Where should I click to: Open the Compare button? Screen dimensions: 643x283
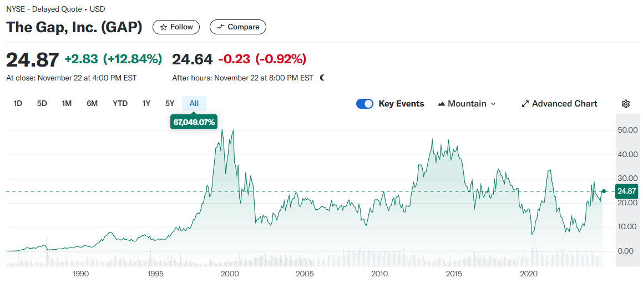[x=238, y=27]
